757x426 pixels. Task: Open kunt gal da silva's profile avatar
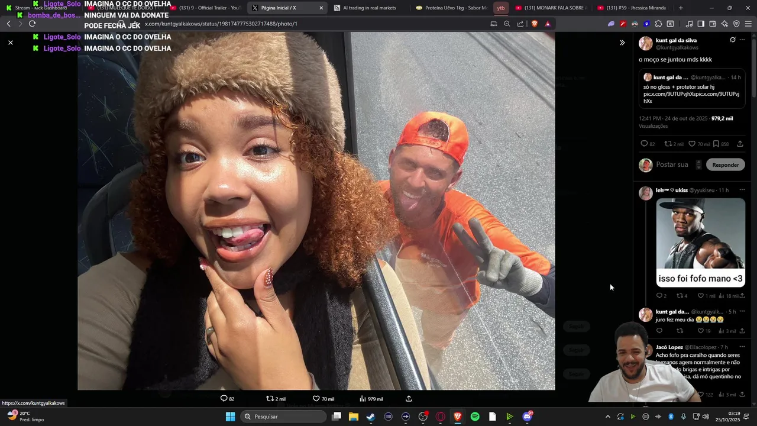pos(645,43)
